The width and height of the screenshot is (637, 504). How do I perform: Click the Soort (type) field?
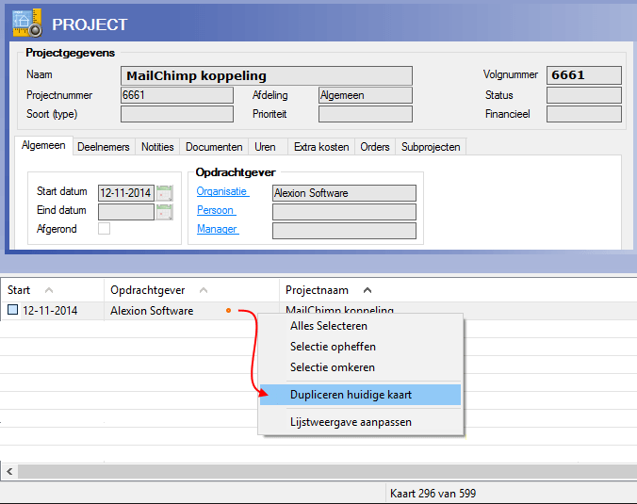point(177,114)
